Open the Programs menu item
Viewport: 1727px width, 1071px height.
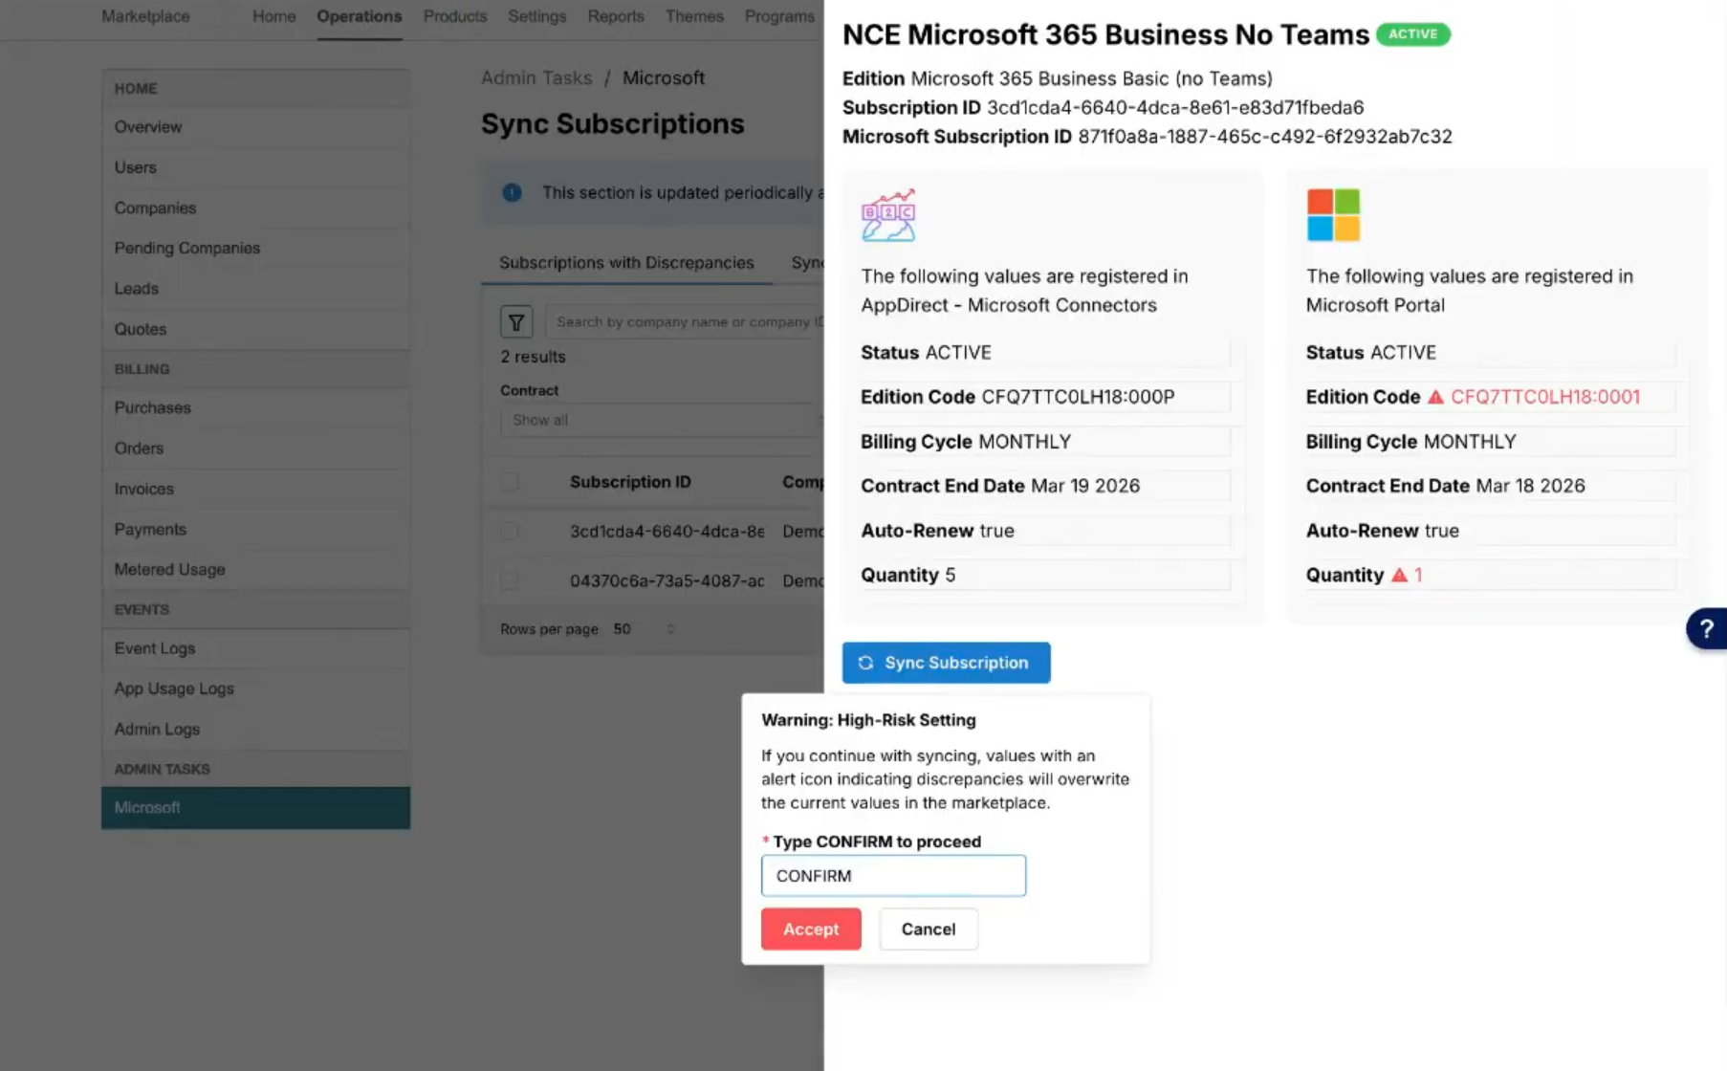(x=779, y=16)
